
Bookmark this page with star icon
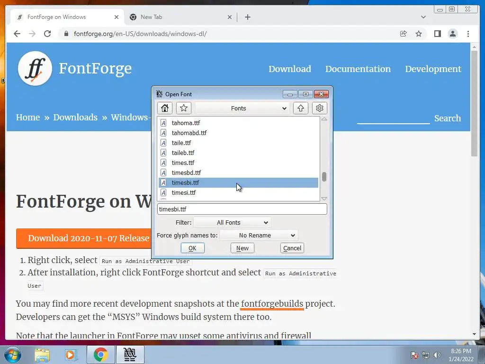pyautogui.click(x=419, y=34)
